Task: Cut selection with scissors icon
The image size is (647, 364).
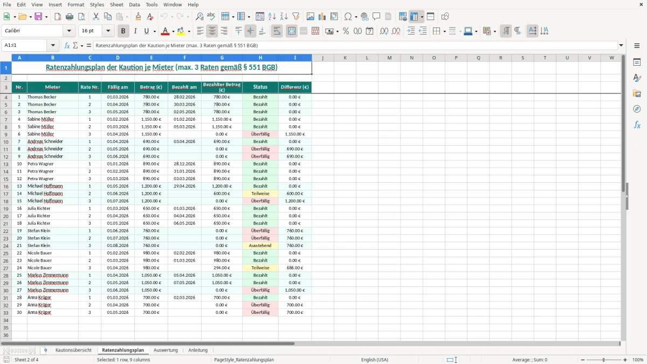Action: pos(96,17)
